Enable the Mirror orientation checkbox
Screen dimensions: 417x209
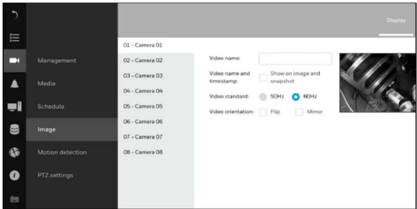[299, 112]
